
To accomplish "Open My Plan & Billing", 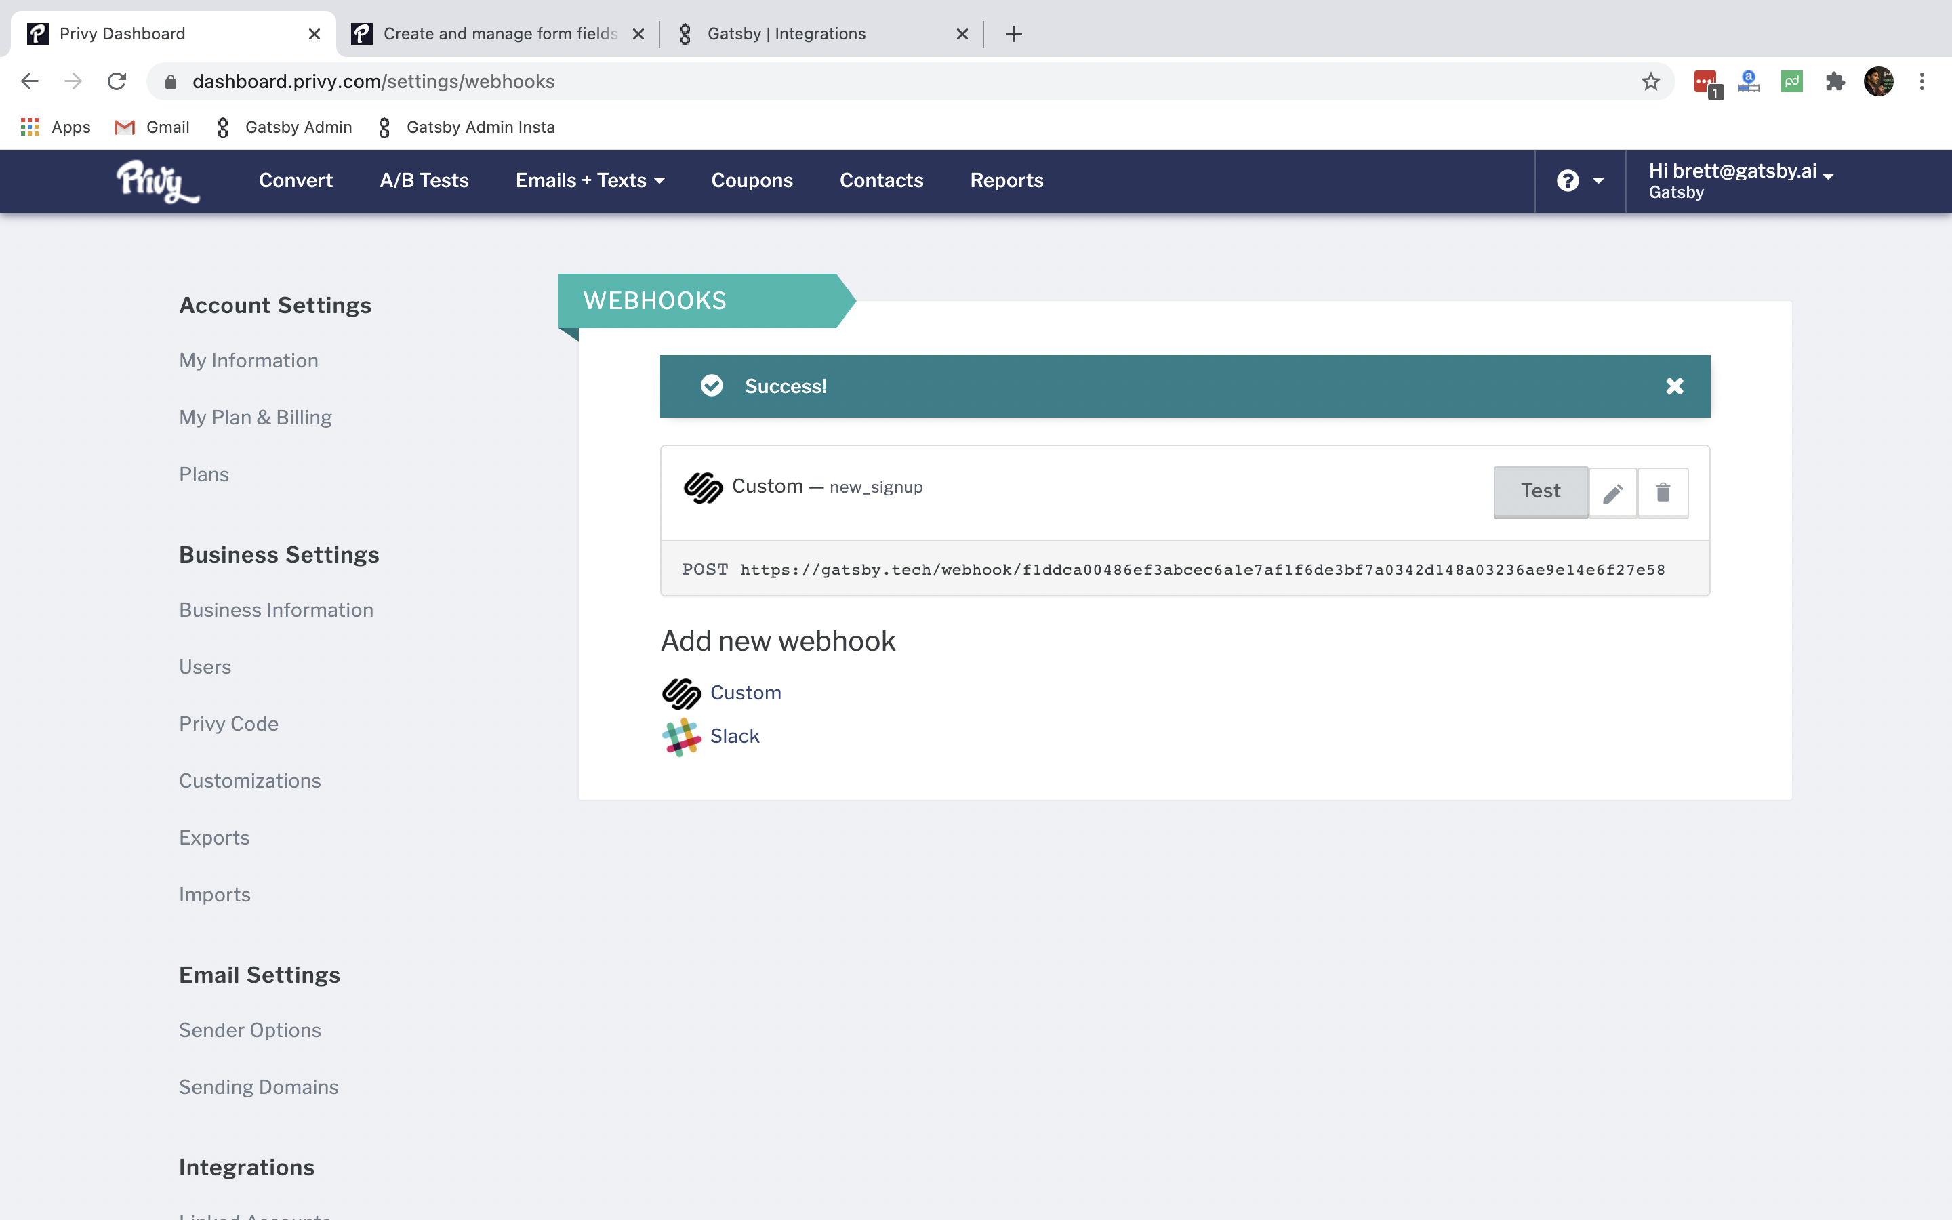I will click(x=255, y=417).
